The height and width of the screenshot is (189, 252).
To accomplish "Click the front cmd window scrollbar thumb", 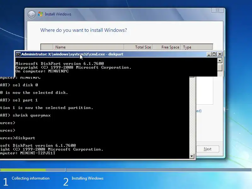I will [220, 67].
